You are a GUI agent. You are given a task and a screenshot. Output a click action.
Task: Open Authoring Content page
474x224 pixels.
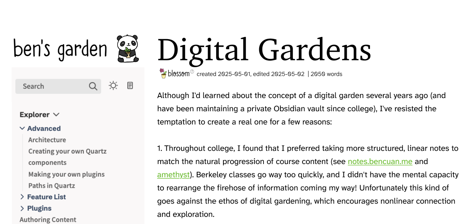(x=48, y=220)
